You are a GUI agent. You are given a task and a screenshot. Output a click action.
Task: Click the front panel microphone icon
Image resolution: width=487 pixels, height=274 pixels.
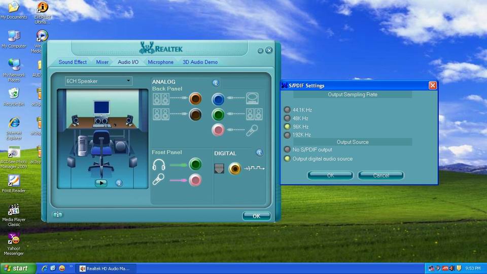click(x=158, y=180)
